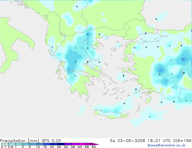This screenshot has height=148, width=192.
Task: Click the 30–35 mm purple legend swatch
Action: click(x=68, y=144)
